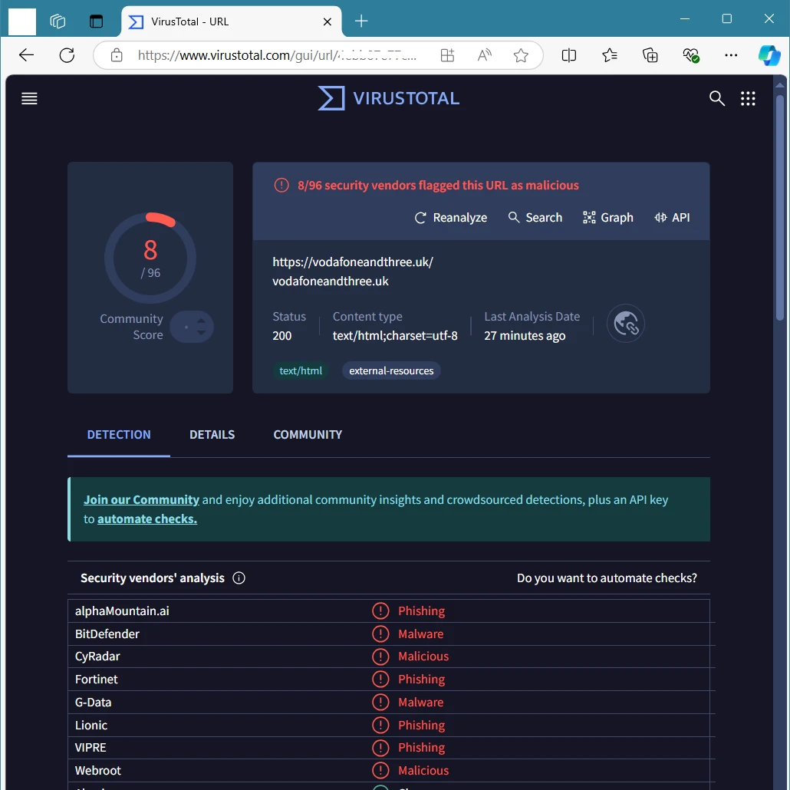Click the API icon button
This screenshot has width=790, height=790.
672,218
